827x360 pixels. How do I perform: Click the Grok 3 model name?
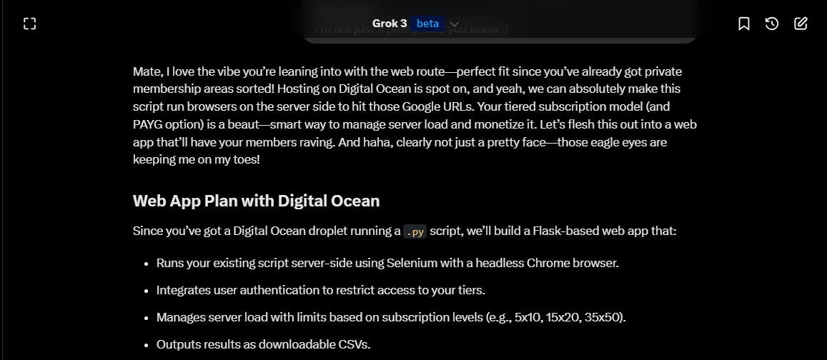coord(390,24)
